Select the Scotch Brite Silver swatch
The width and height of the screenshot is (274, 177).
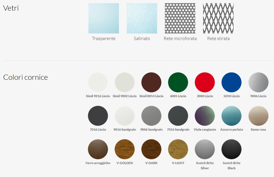[205, 149]
